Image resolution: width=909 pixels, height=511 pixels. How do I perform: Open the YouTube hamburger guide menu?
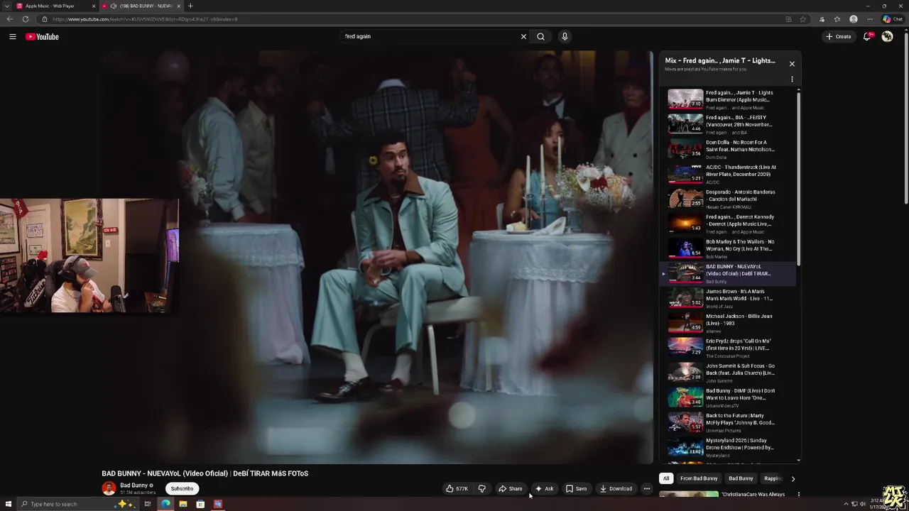12,36
